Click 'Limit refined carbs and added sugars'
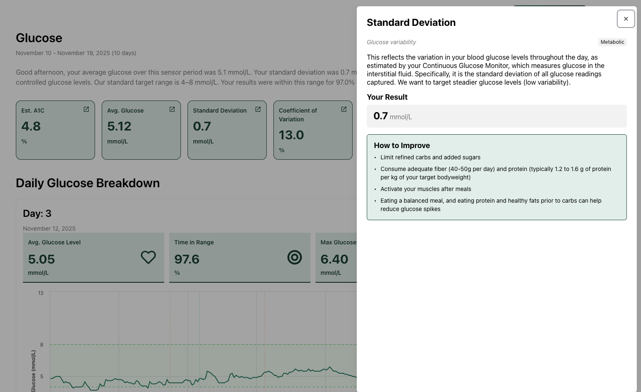Screen dimensions: 641x392 pyautogui.click(x=430, y=157)
